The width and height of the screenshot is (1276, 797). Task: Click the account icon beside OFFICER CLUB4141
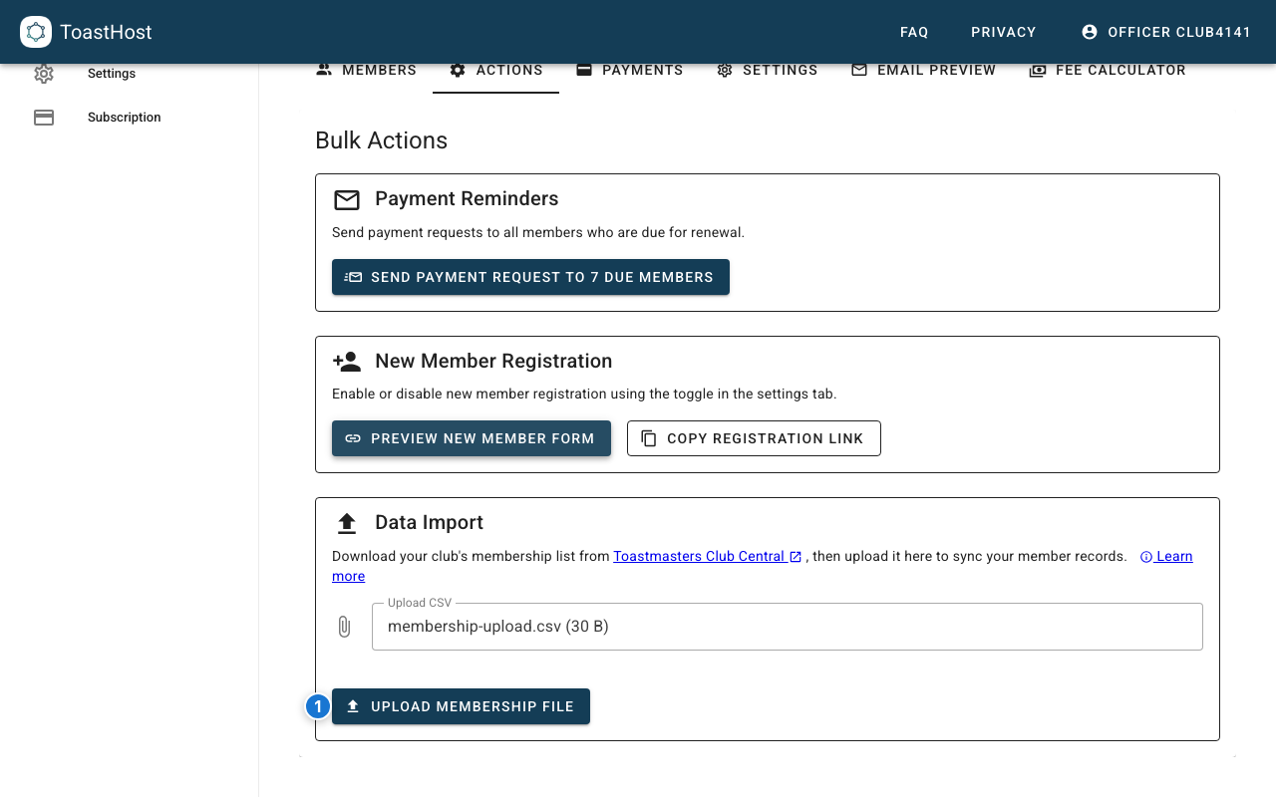(x=1089, y=31)
